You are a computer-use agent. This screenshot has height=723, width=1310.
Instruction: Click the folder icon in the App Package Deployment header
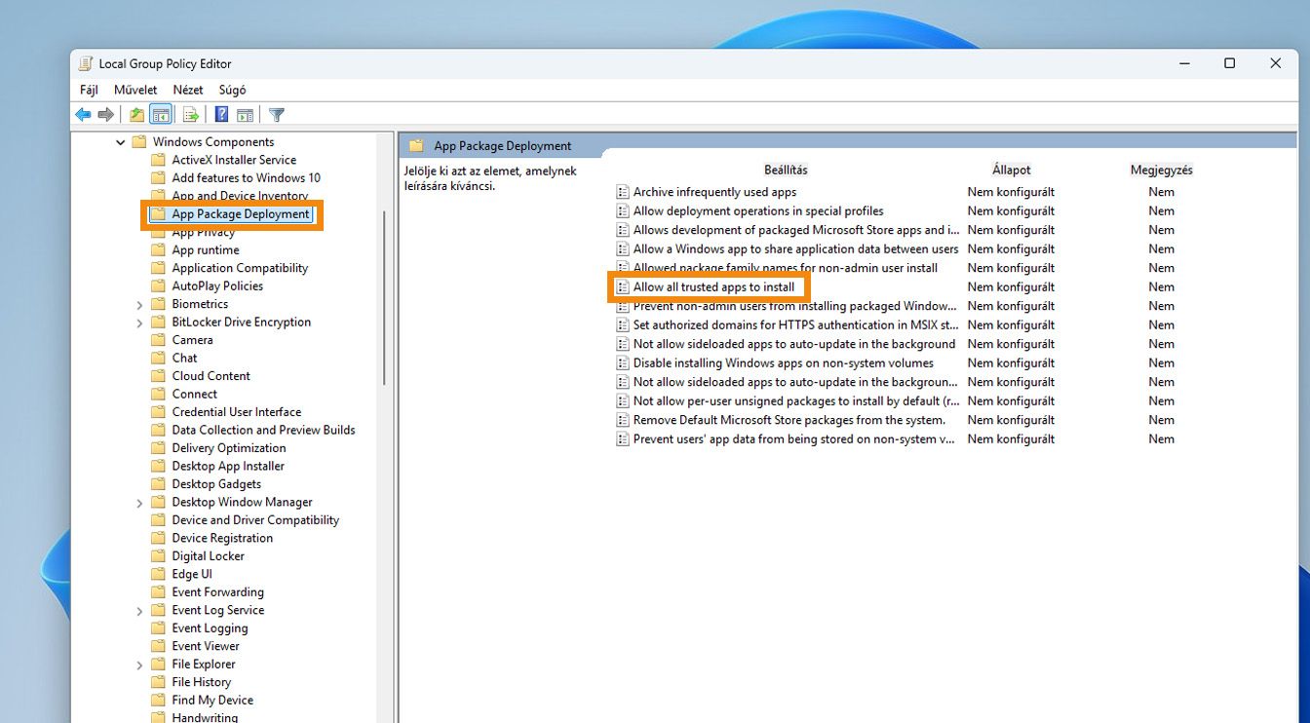[416, 146]
